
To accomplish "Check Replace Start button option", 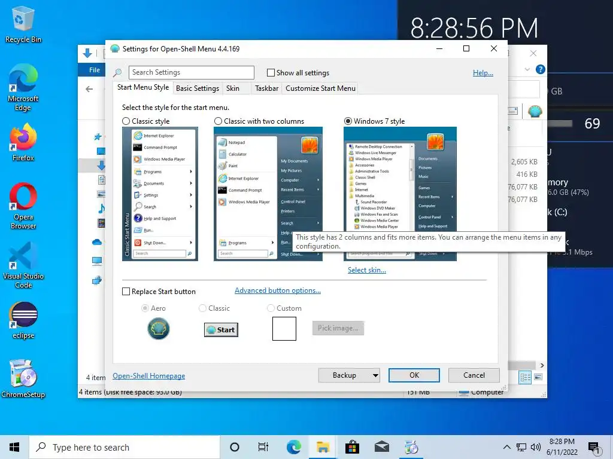I will coord(126,292).
